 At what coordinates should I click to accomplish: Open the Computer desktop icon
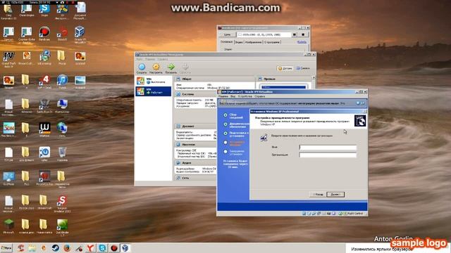pyautogui.click(x=62, y=105)
